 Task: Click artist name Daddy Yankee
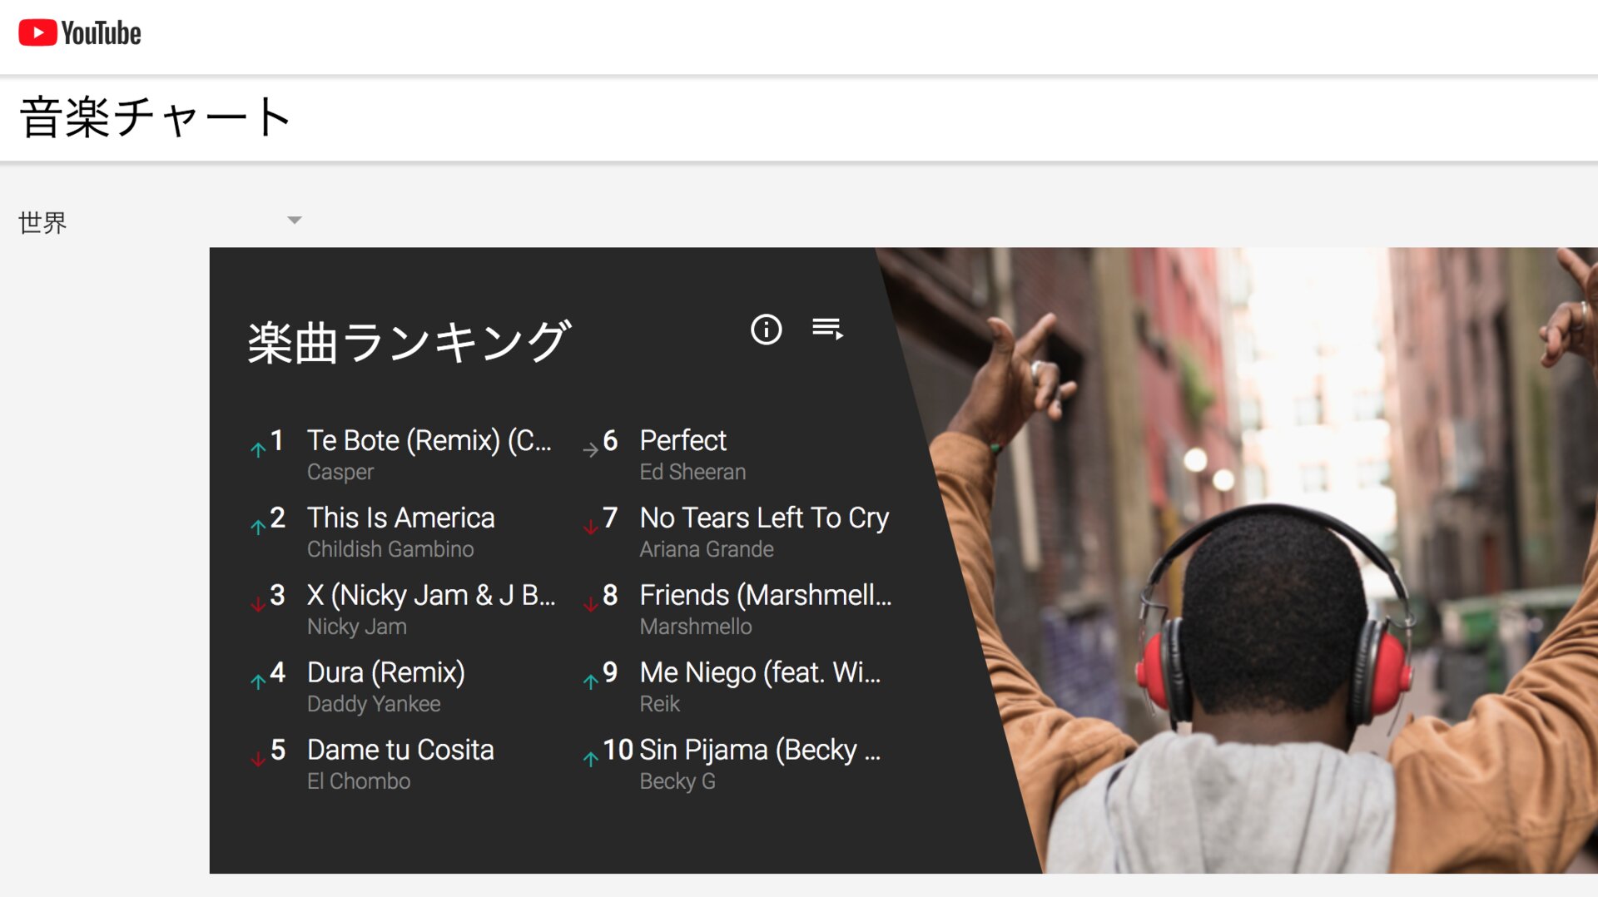(x=374, y=704)
